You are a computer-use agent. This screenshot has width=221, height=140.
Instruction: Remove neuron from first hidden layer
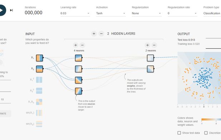click(83, 45)
